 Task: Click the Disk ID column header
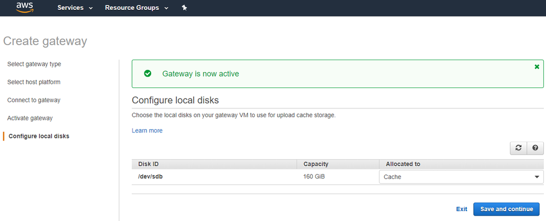(148, 164)
